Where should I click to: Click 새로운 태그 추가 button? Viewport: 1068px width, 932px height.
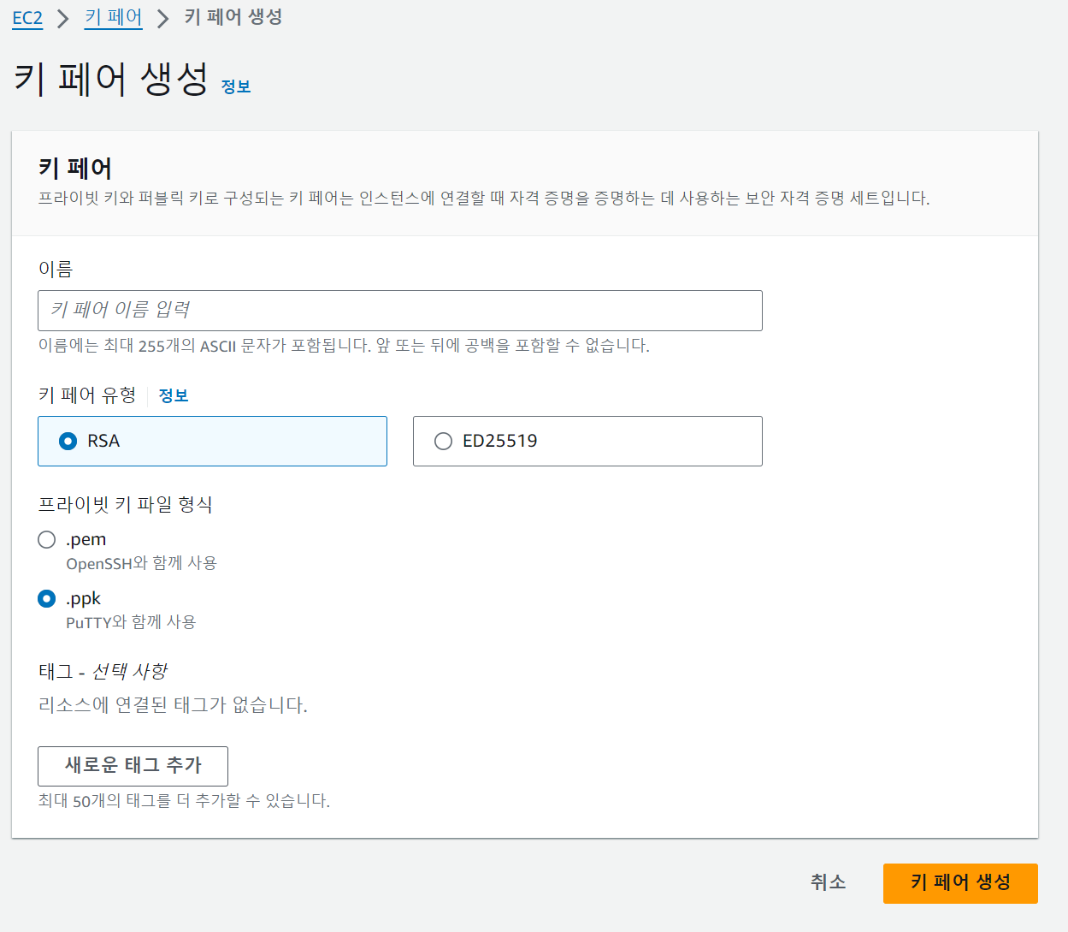[x=132, y=766]
